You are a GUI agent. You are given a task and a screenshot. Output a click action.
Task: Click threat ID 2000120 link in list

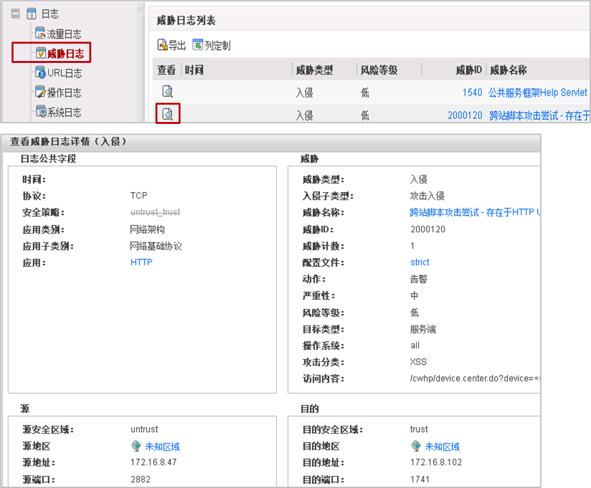[464, 115]
